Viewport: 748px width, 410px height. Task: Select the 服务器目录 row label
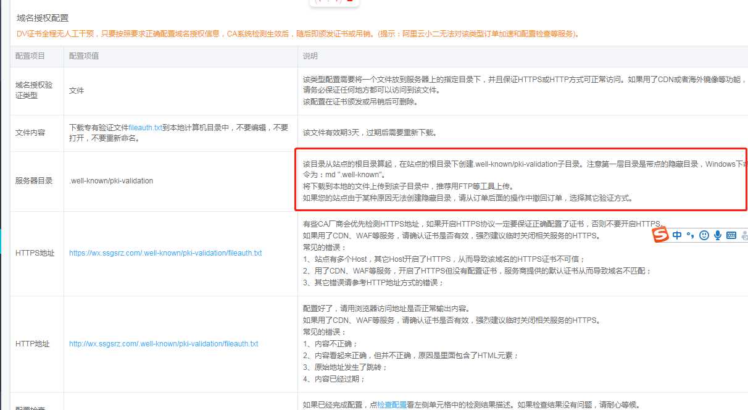[34, 181]
